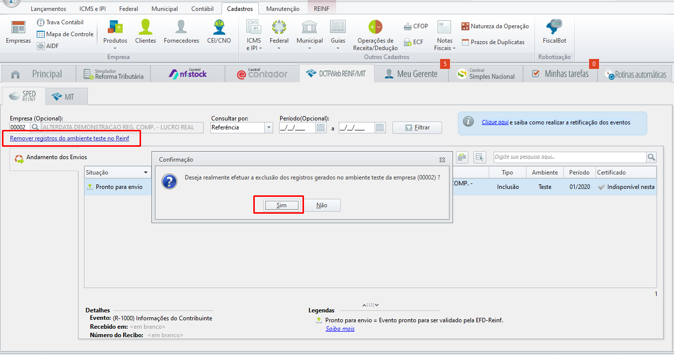Open Simulador Reforma Tributária tab
The image size is (674, 355).
pos(113,74)
